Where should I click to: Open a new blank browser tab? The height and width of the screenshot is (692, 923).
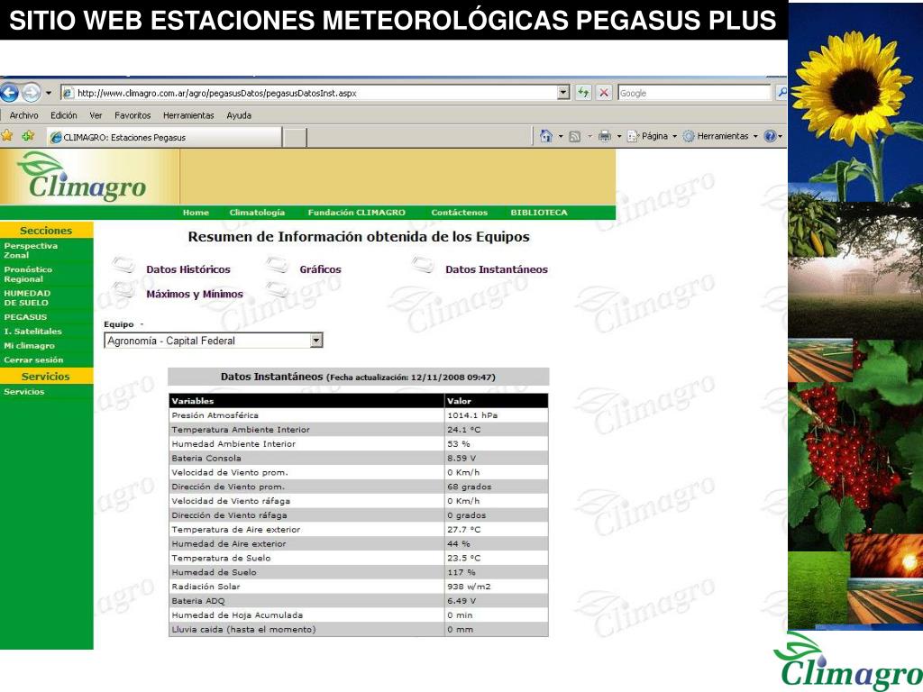[295, 138]
